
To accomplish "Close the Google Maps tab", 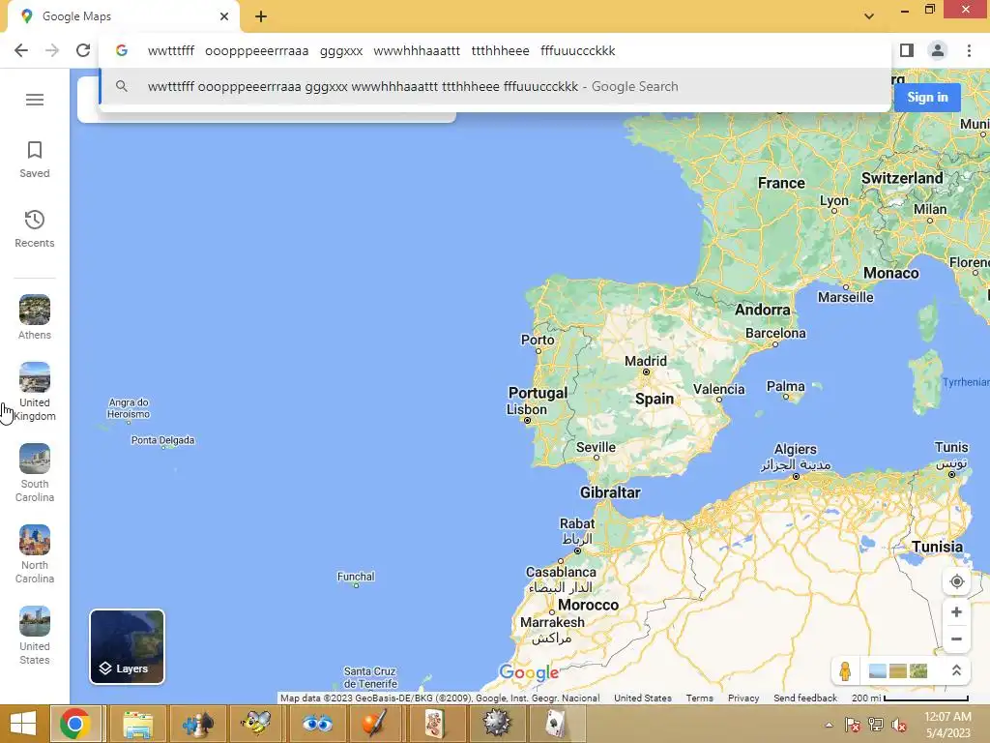I will tap(224, 16).
